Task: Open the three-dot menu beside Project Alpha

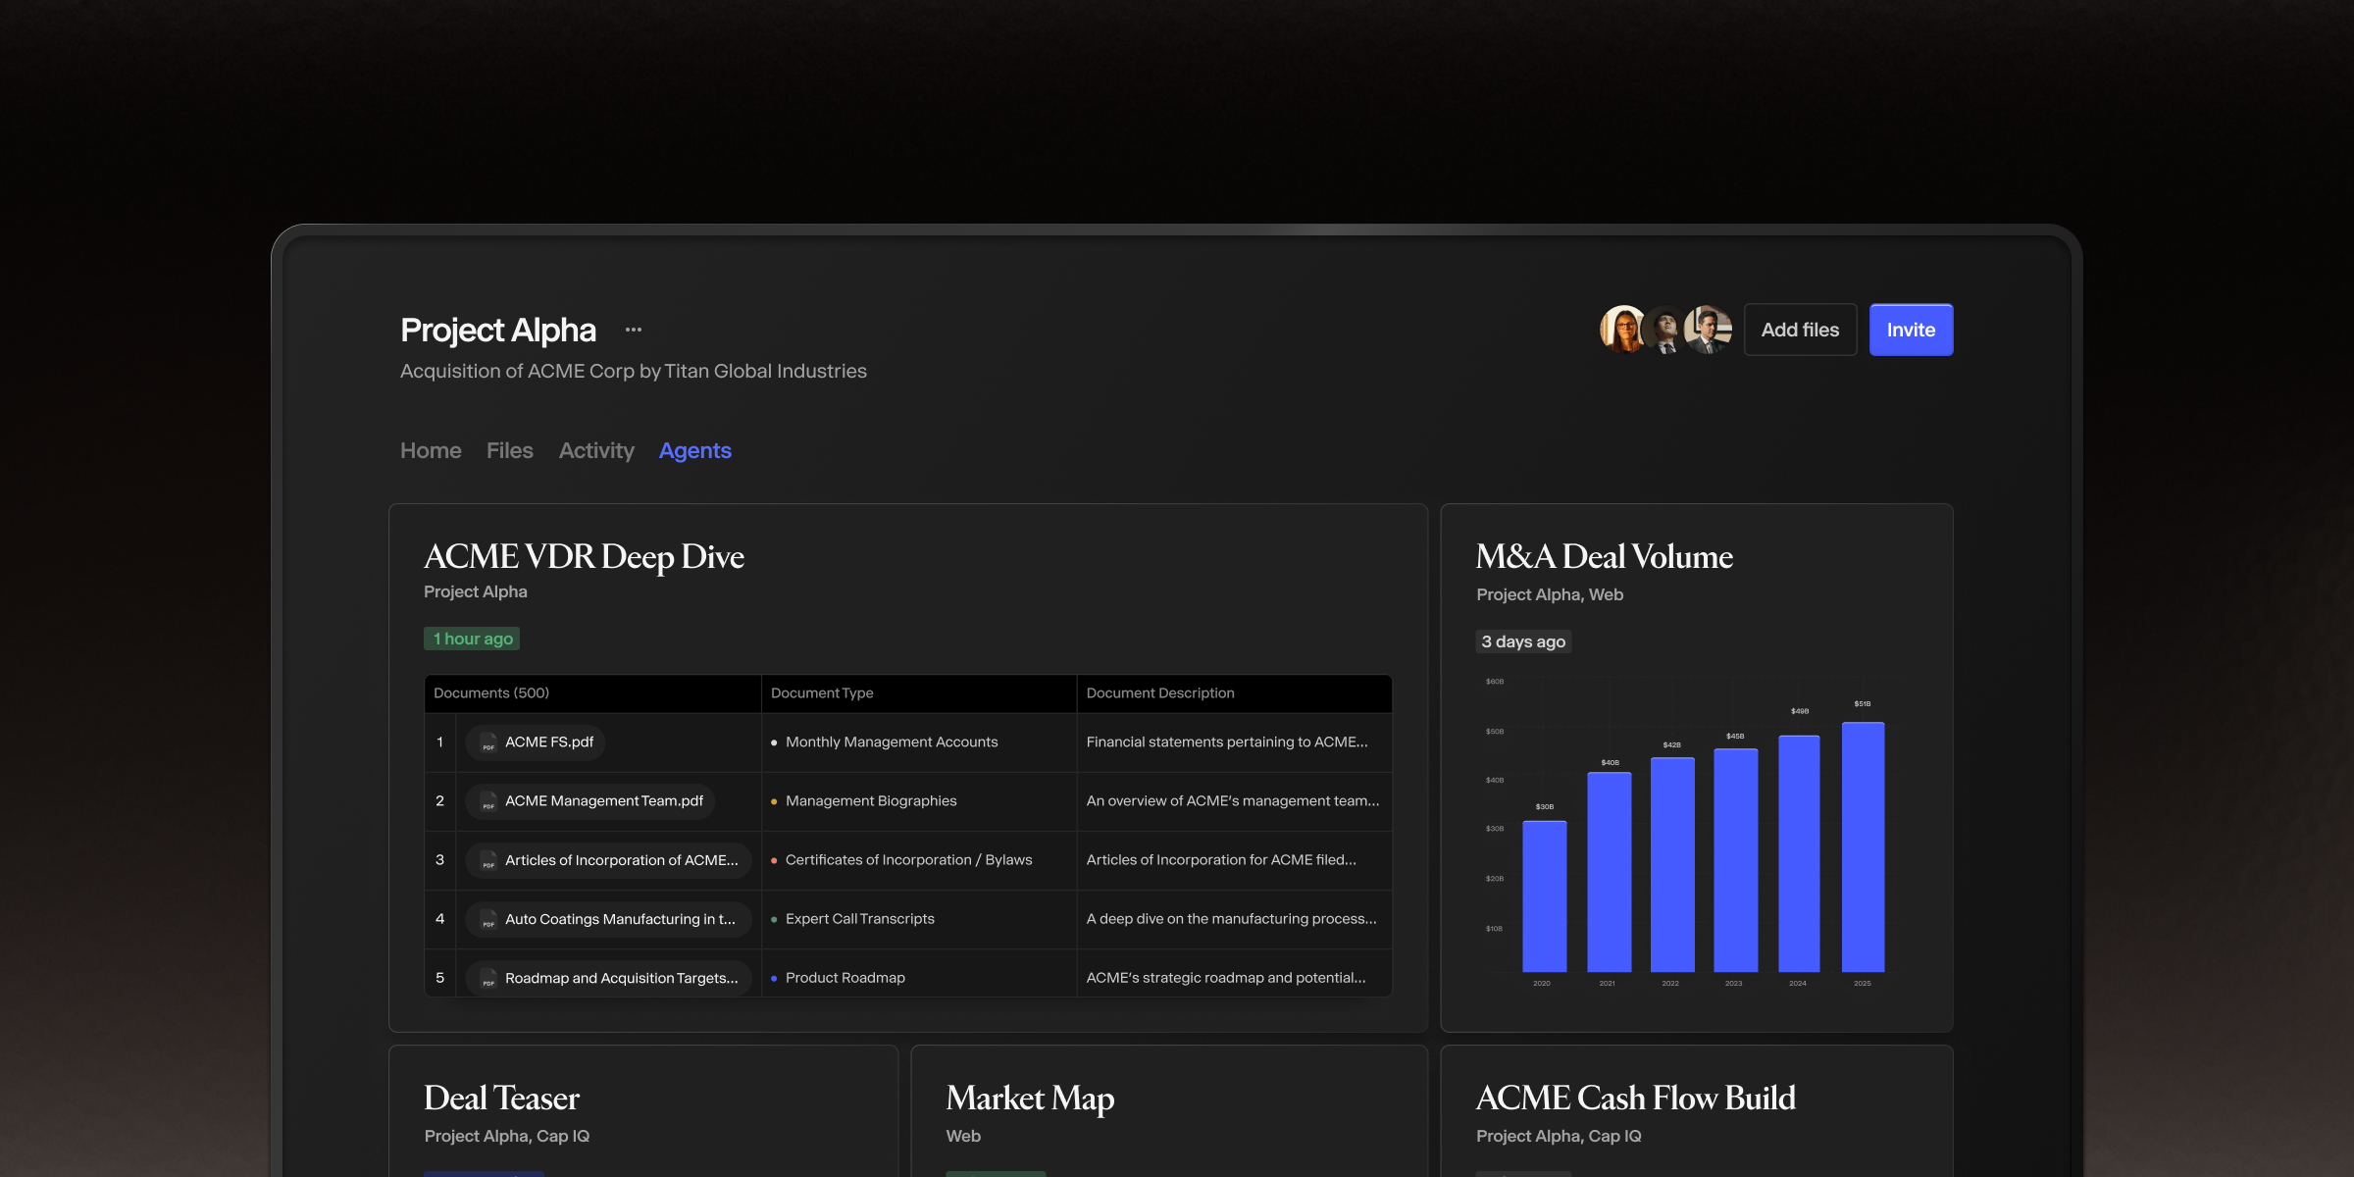Action: [634, 330]
